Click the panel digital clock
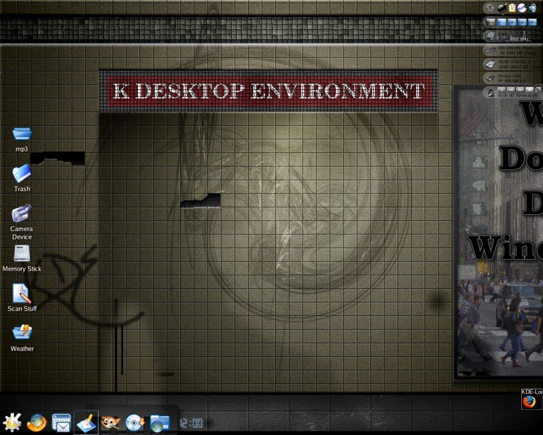Screen dimensions: 543x435 [x=191, y=423]
